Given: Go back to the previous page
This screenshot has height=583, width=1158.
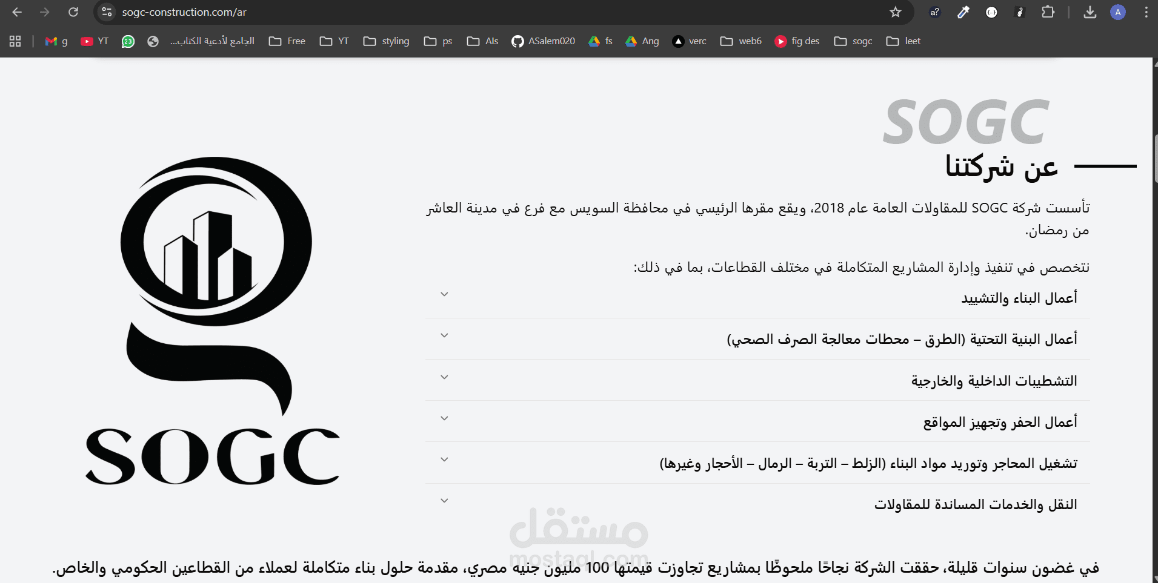Looking at the screenshot, I should [x=17, y=12].
